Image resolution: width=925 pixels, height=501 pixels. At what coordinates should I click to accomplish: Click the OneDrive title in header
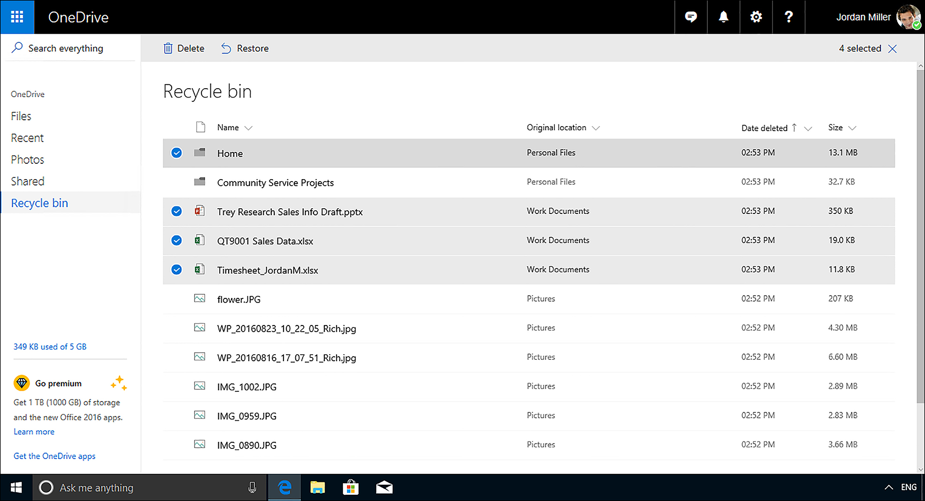[x=78, y=17]
